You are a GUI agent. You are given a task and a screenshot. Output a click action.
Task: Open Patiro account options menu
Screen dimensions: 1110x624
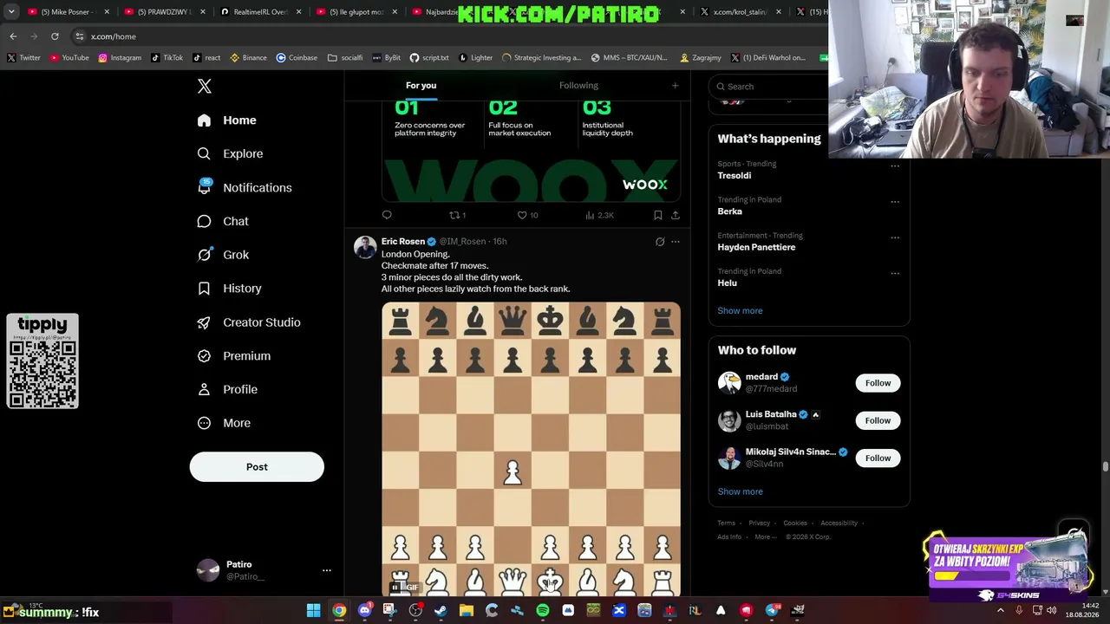pos(327,570)
